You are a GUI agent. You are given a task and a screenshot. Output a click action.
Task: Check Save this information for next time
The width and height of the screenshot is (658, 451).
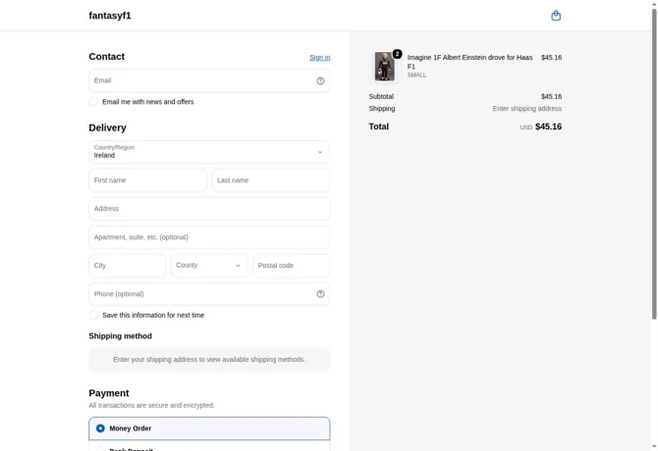93,315
